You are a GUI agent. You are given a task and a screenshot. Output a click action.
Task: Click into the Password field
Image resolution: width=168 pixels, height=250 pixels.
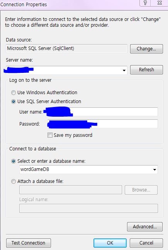103,124
